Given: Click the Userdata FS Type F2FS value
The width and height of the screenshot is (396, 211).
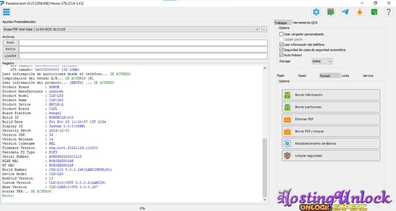Looking at the screenshot, I should pos(53,152).
